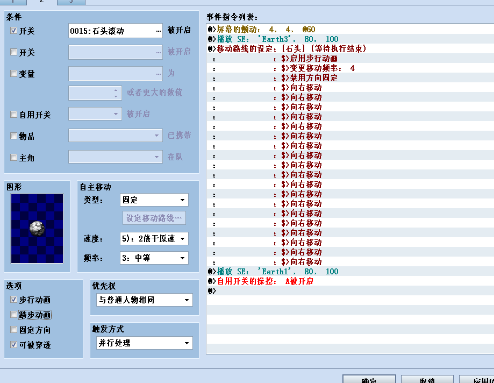Select the empty last command line
The width and height of the screenshot is (494, 383).
point(350,290)
